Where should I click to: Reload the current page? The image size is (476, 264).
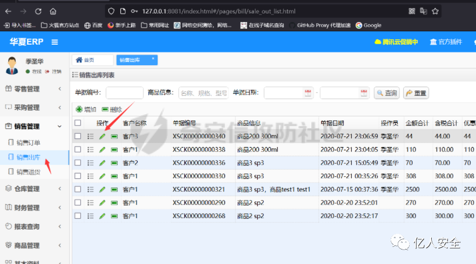(x=38, y=11)
